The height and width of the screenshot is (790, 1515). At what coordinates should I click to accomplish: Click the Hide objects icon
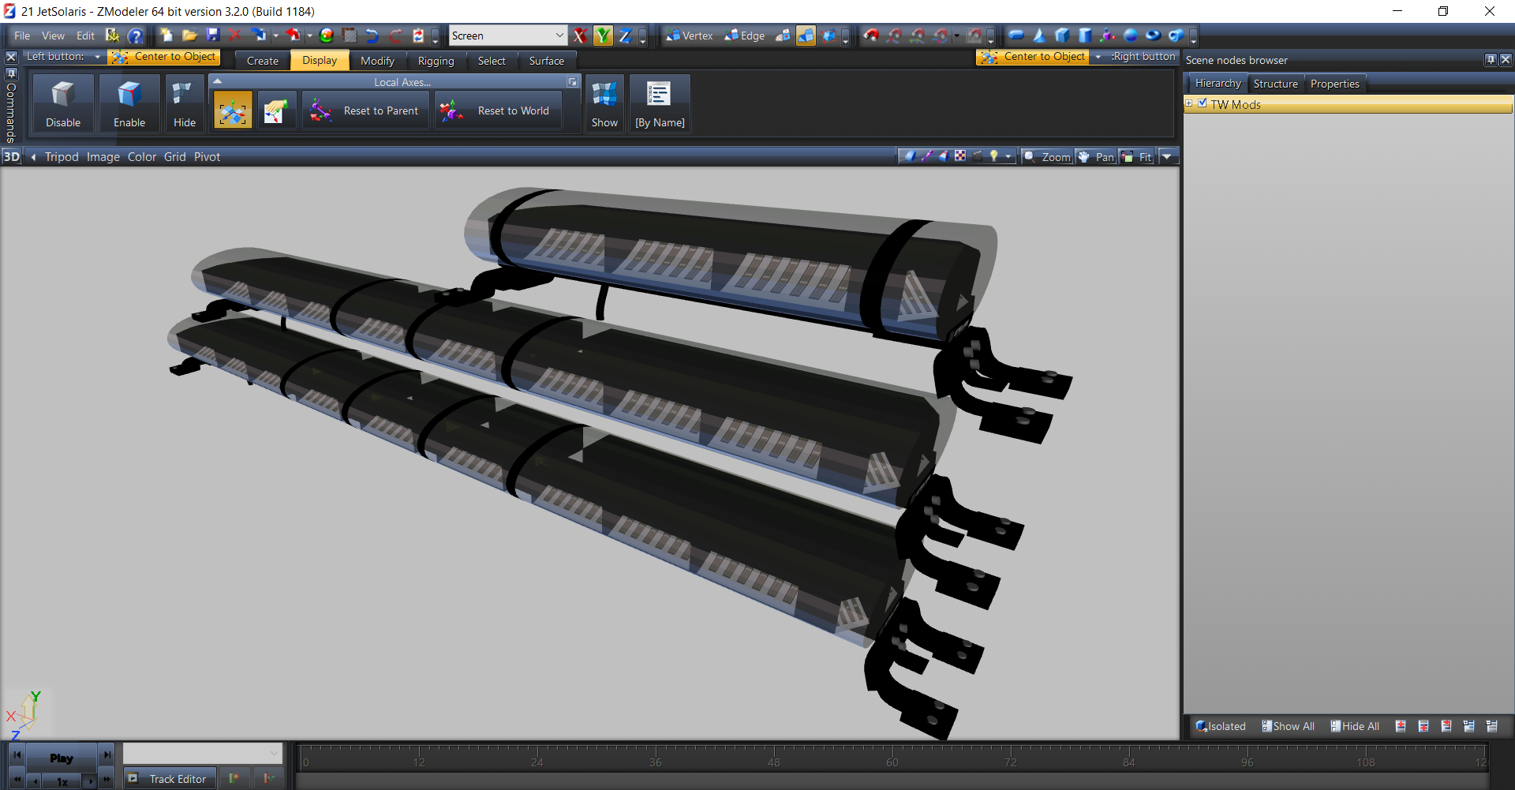point(184,103)
